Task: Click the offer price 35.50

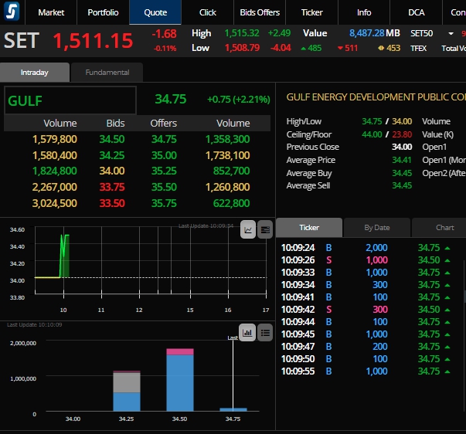Action: point(164,187)
